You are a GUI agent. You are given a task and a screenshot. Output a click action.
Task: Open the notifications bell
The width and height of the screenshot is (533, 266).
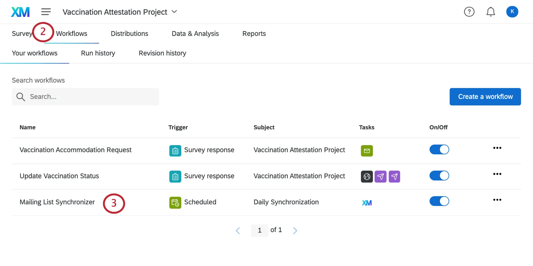click(x=491, y=12)
